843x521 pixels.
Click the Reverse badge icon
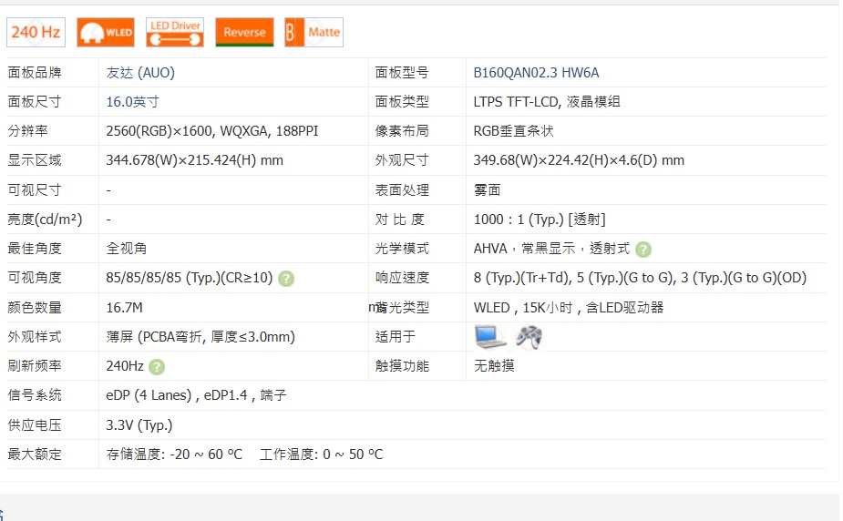click(x=244, y=33)
